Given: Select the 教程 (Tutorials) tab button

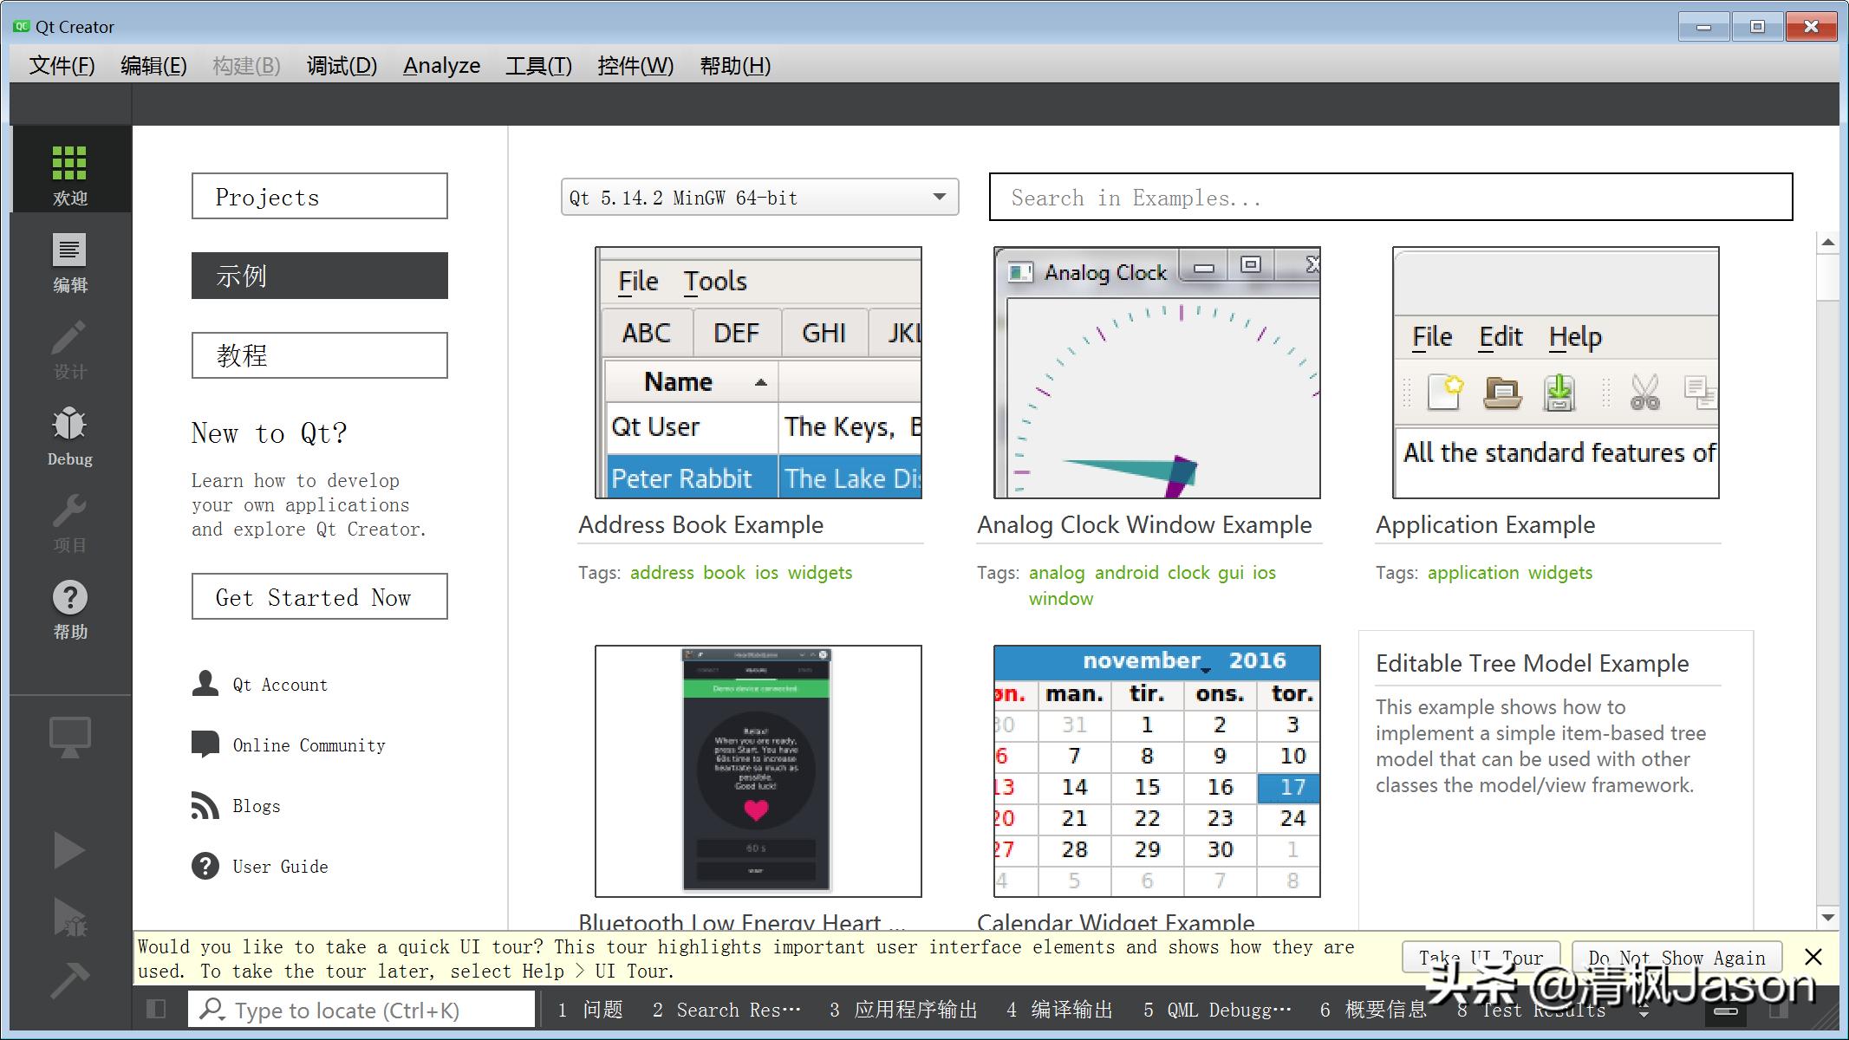Looking at the screenshot, I should coord(319,355).
